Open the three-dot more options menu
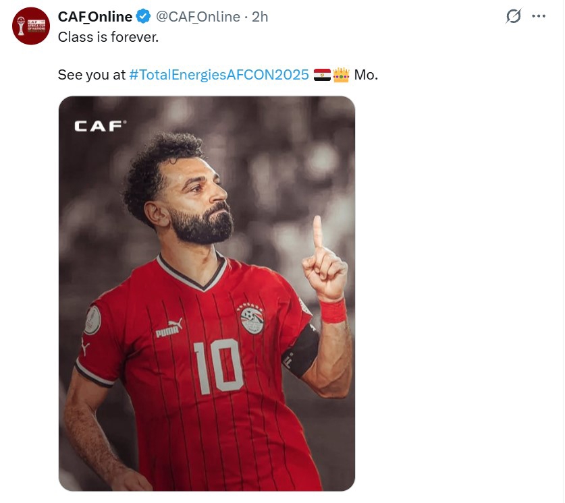This screenshot has width=565, height=503. 538,17
